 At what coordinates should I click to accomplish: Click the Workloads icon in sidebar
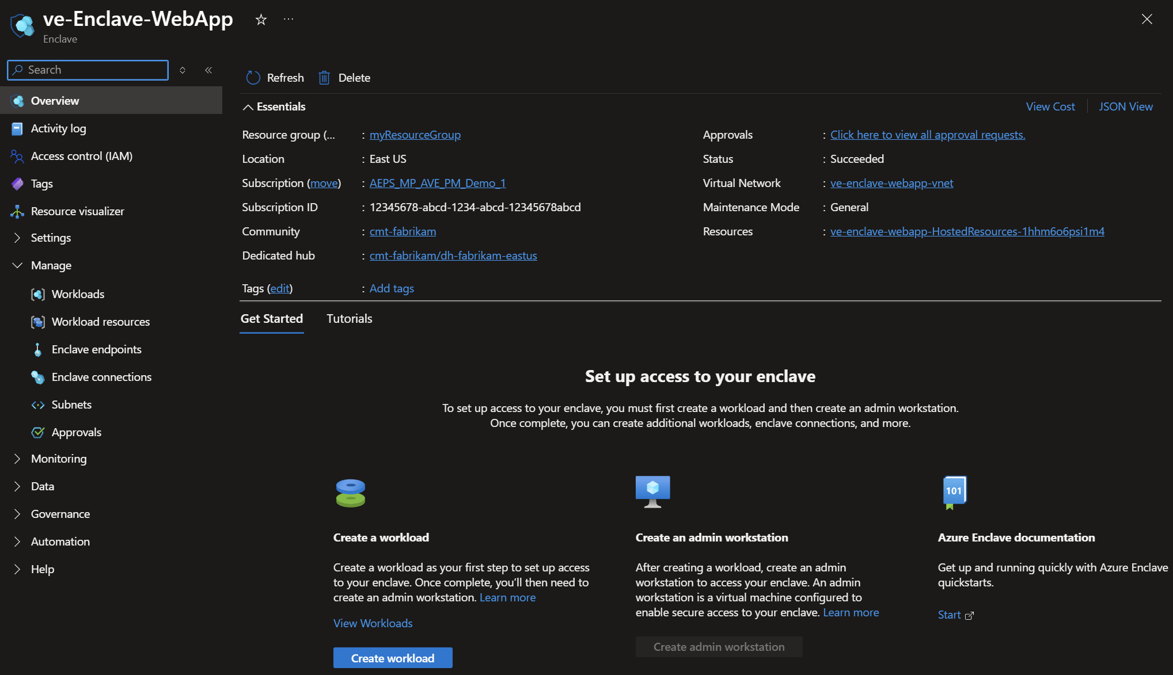click(38, 294)
